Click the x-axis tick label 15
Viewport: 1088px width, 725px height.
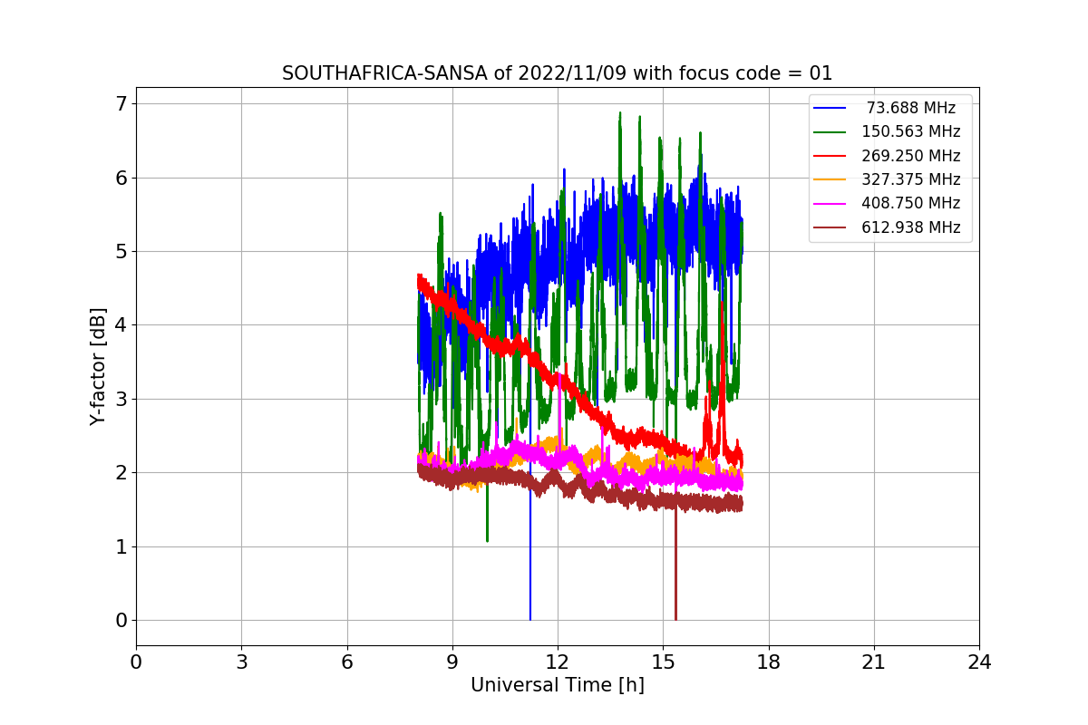663,662
